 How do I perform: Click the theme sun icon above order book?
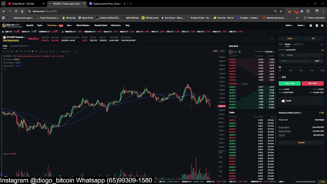click(x=272, y=39)
